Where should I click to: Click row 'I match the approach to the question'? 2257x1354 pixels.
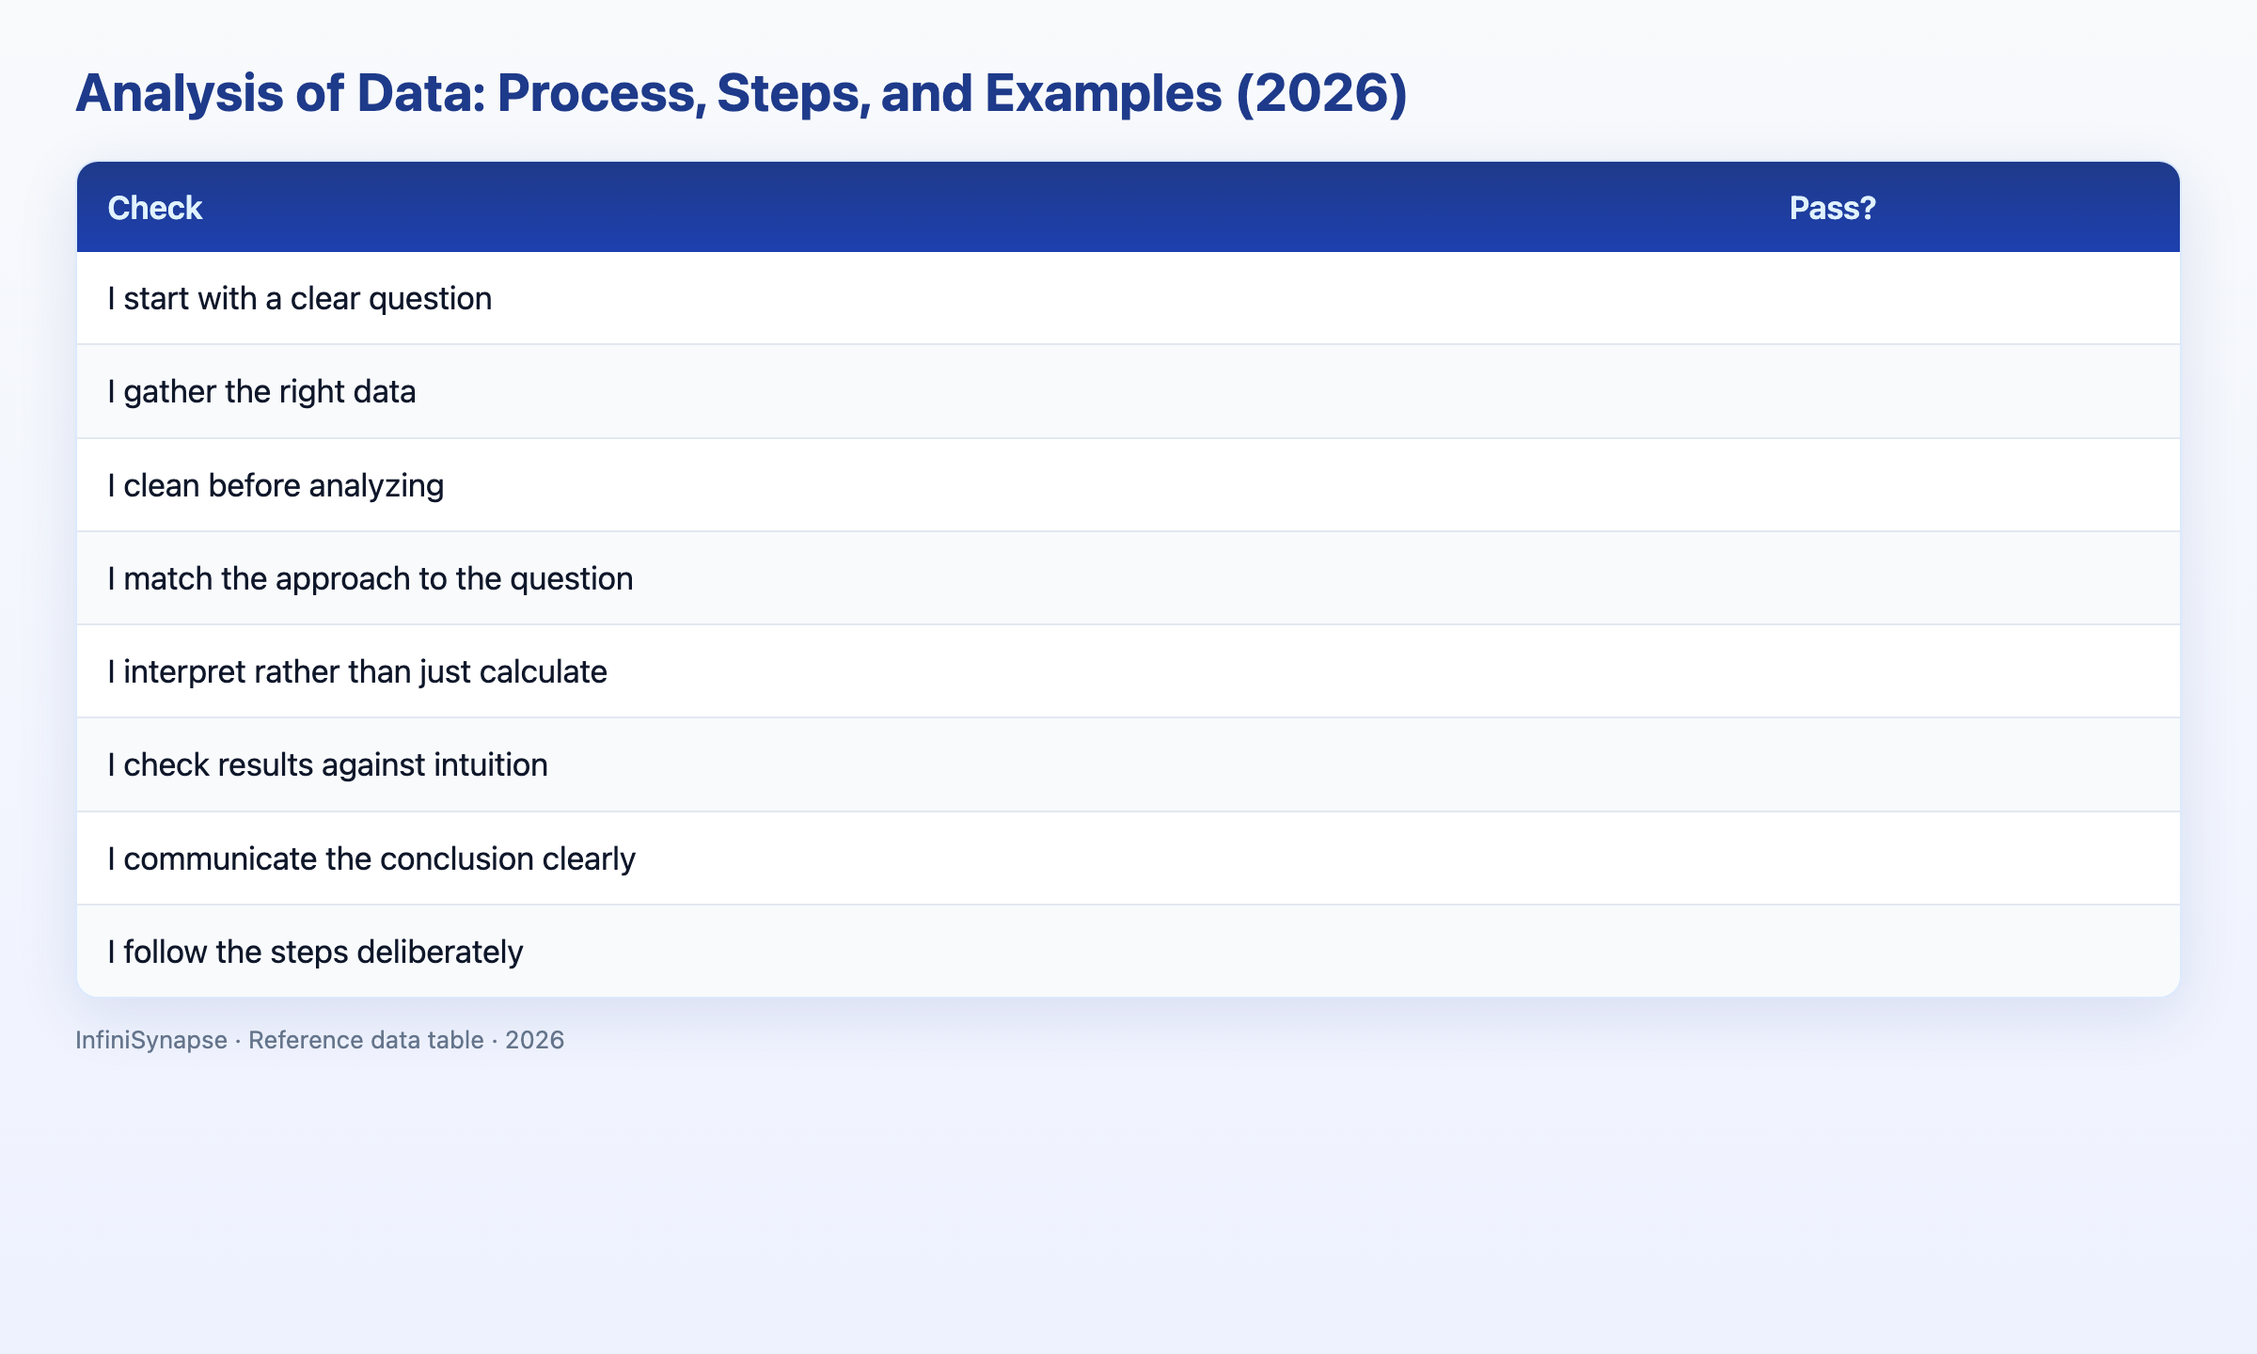click(x=1128, y=578)
